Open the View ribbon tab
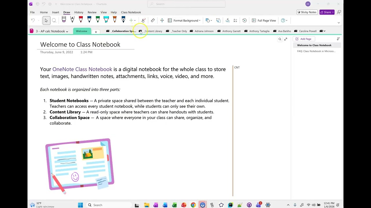The image size is (371, 208). (103, 12)
